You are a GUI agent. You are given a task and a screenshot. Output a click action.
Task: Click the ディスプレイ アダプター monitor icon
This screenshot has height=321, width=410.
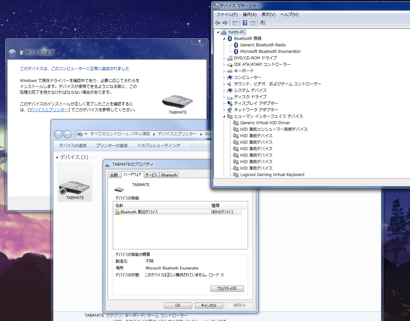click(230, 103)
